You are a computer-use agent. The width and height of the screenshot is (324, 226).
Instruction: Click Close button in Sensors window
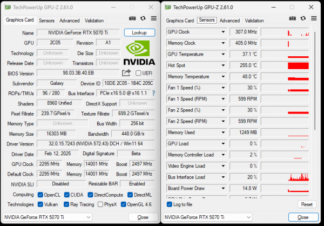303,217
